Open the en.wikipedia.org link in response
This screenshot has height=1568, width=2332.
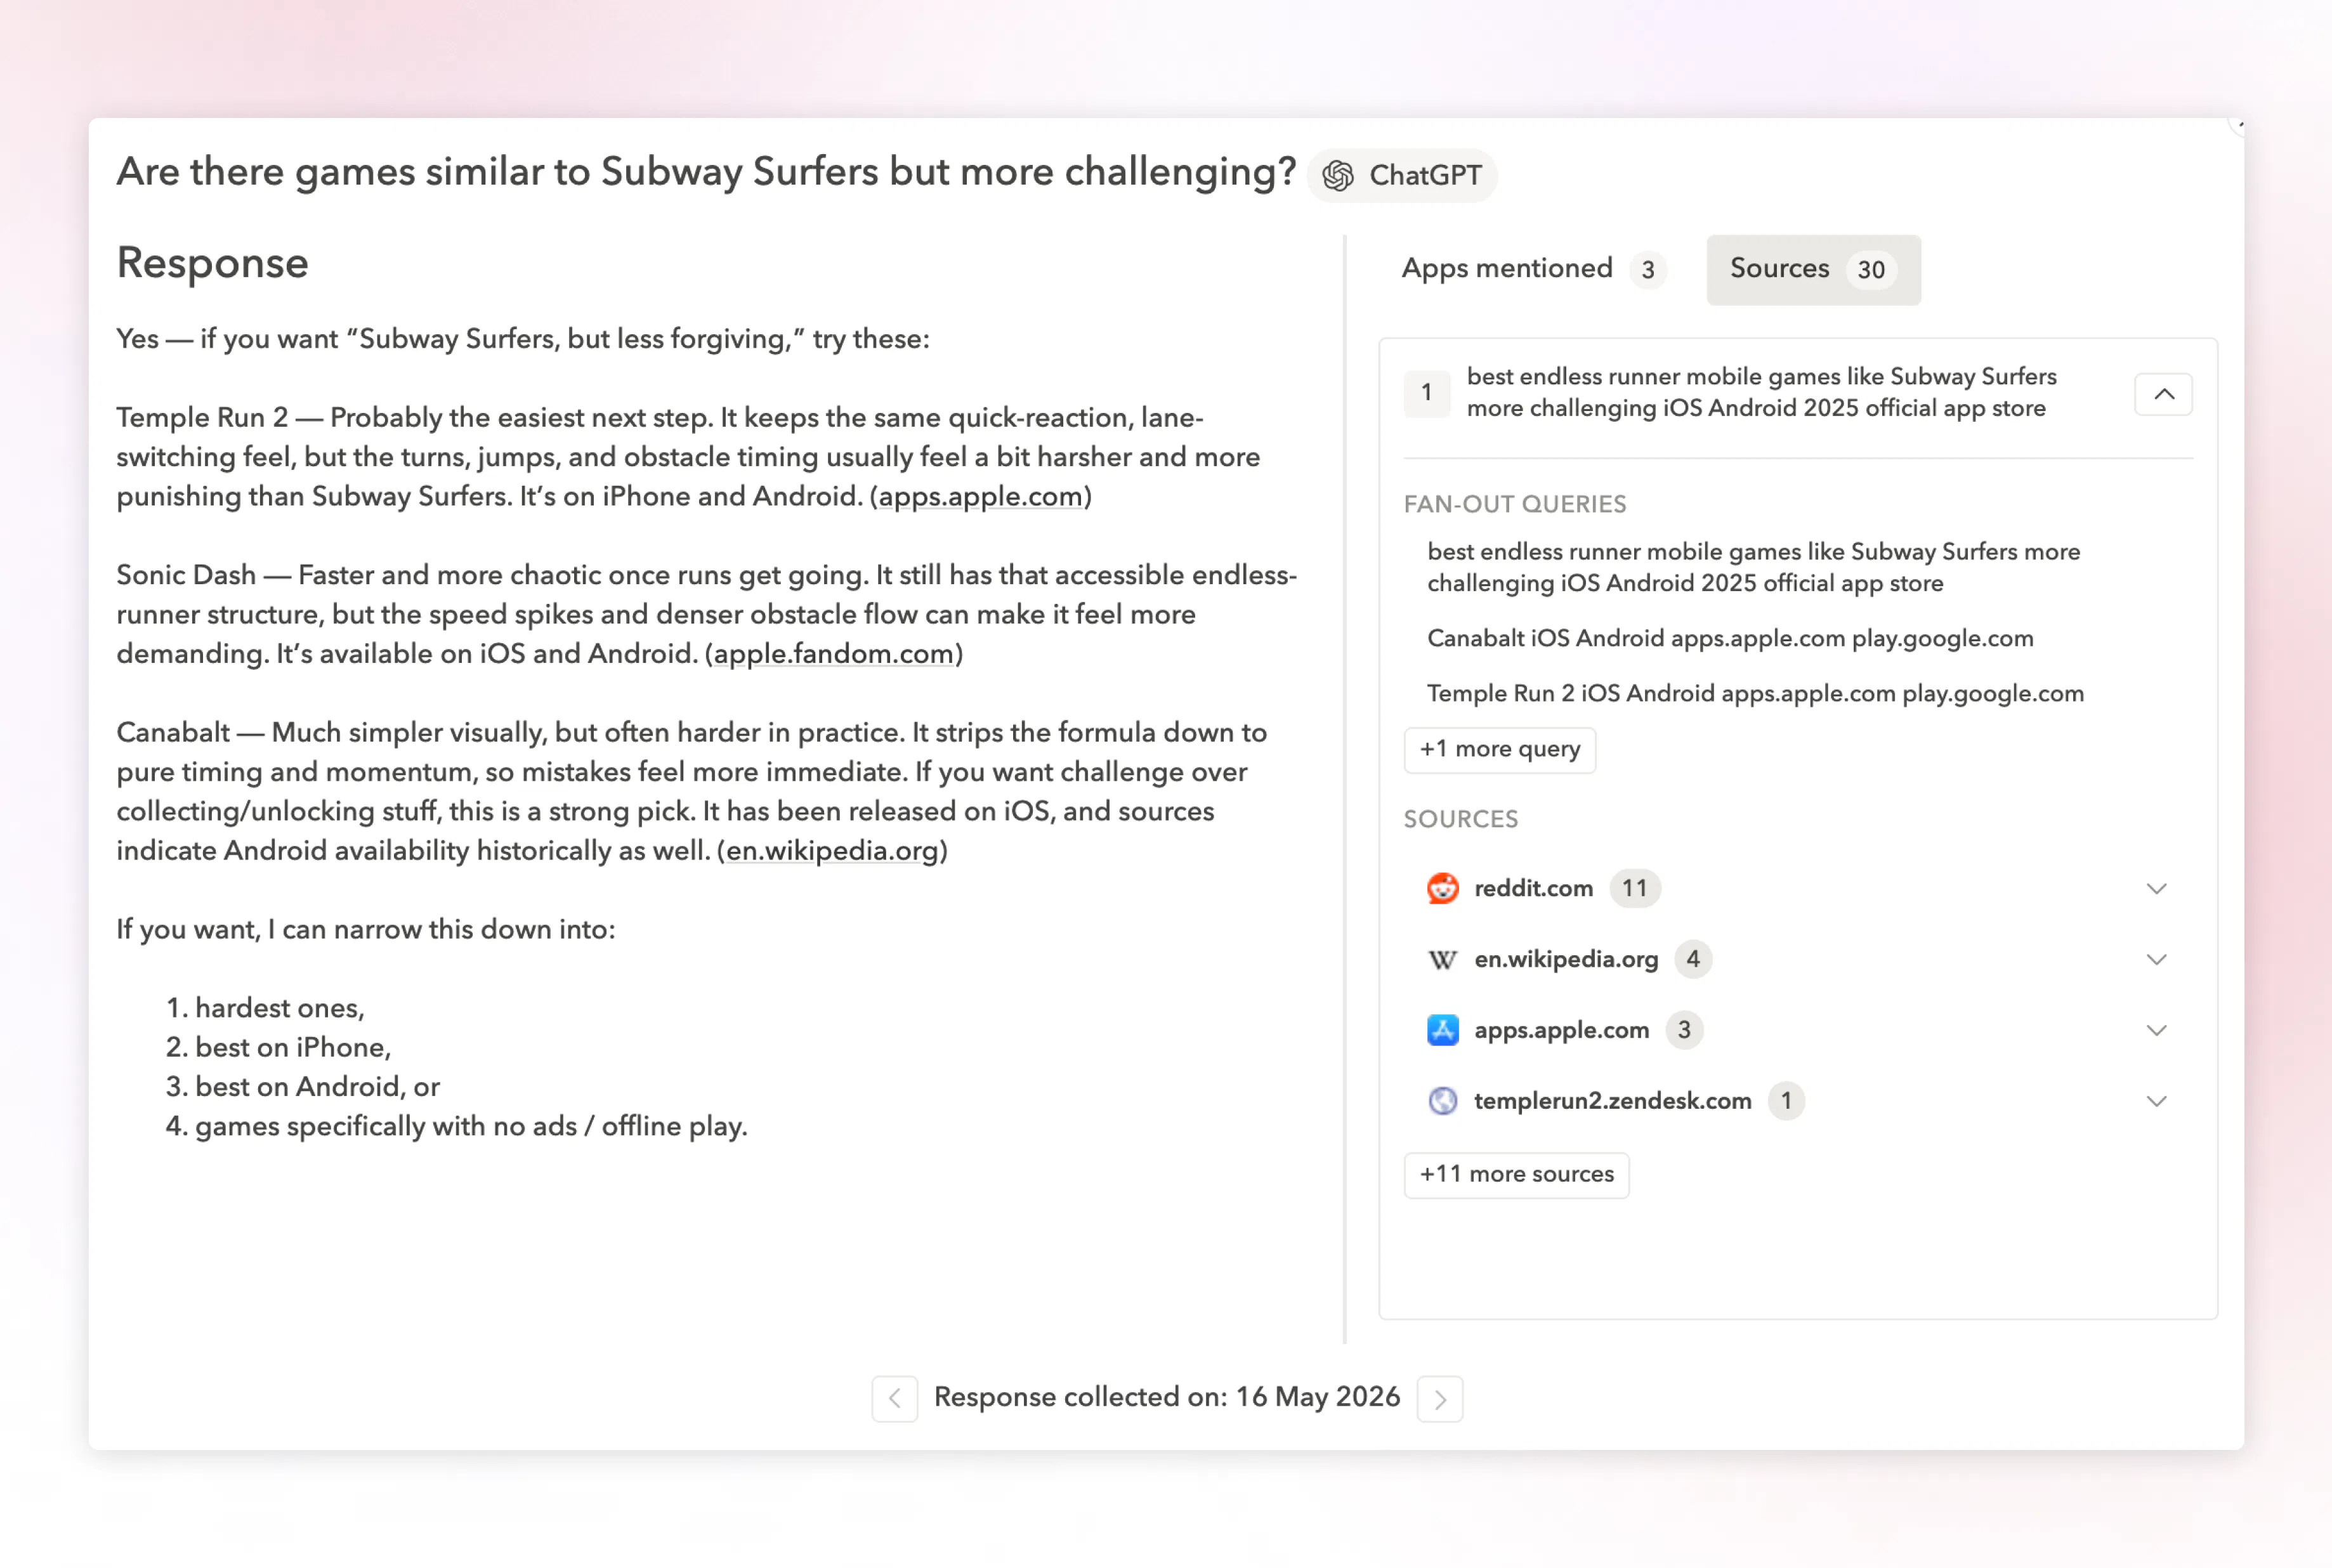pyautogui.click(x=832, y=851)
